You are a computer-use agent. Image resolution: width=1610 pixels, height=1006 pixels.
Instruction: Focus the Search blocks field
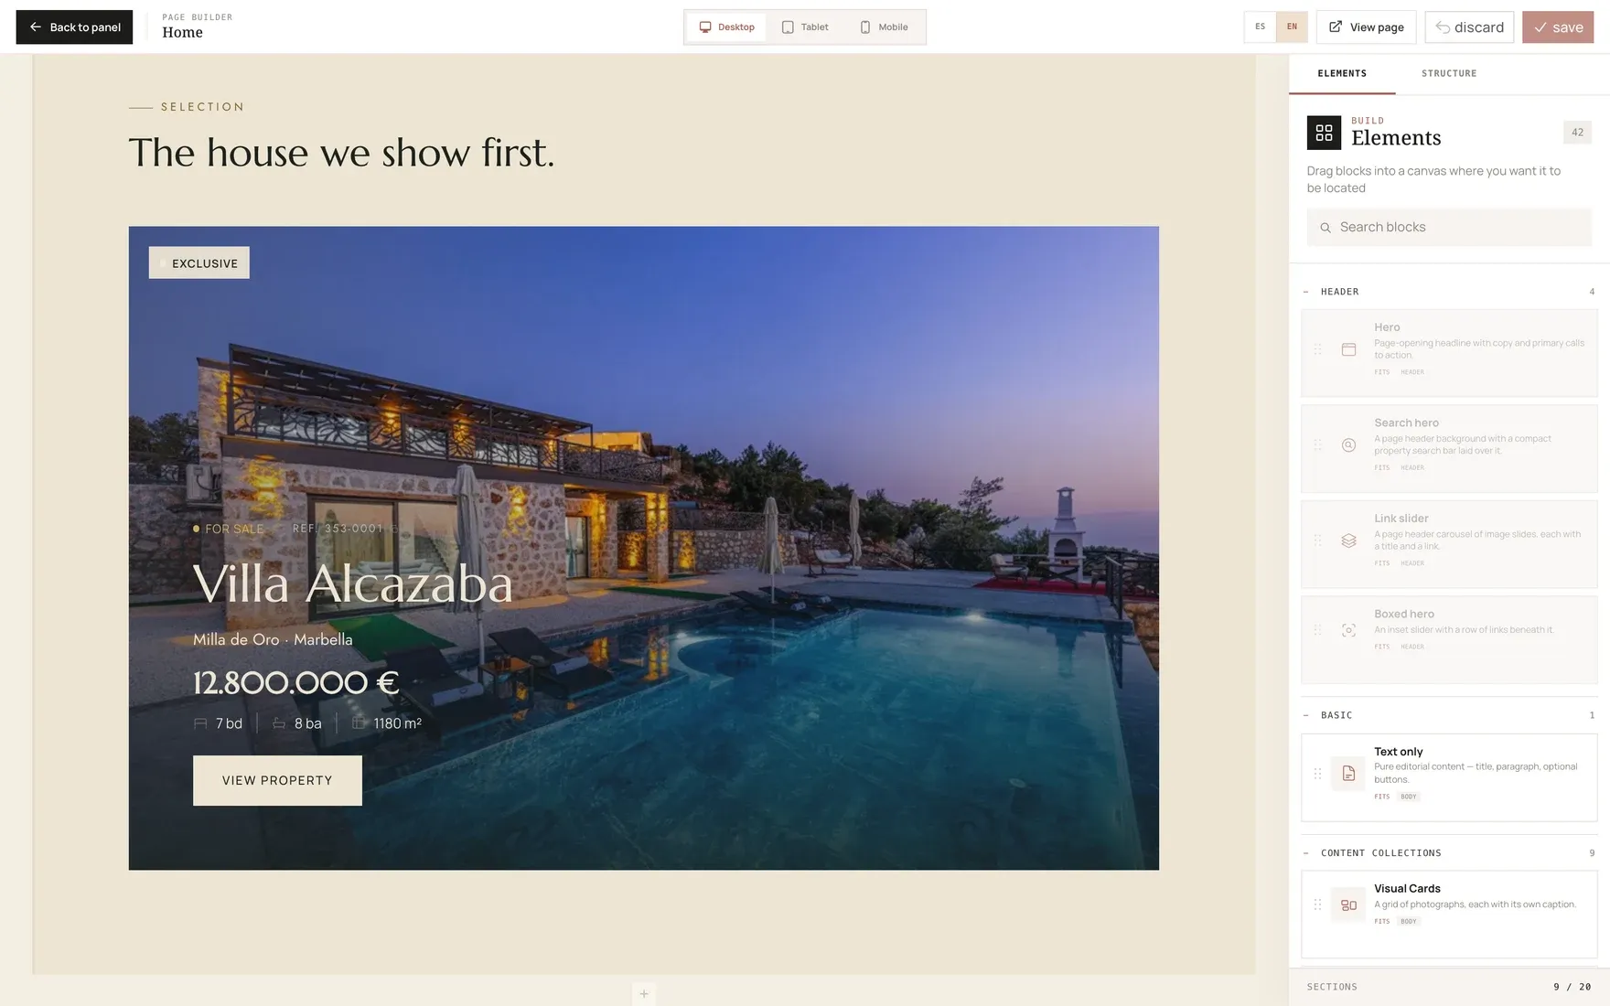click(x=1449, y=227)
